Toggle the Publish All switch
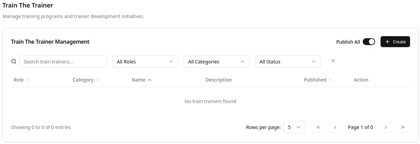Viewport: 420px width, 144px height. click(369, 42)
